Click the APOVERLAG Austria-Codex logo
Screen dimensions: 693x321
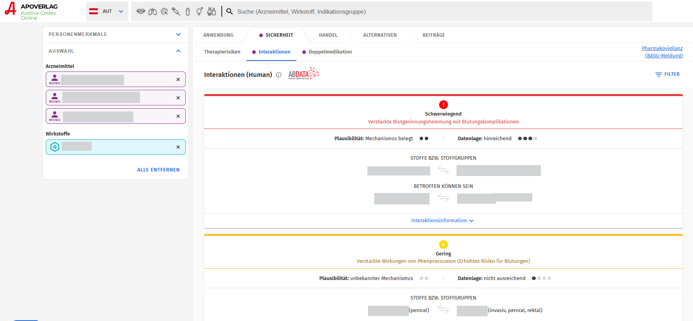[31, 11]
